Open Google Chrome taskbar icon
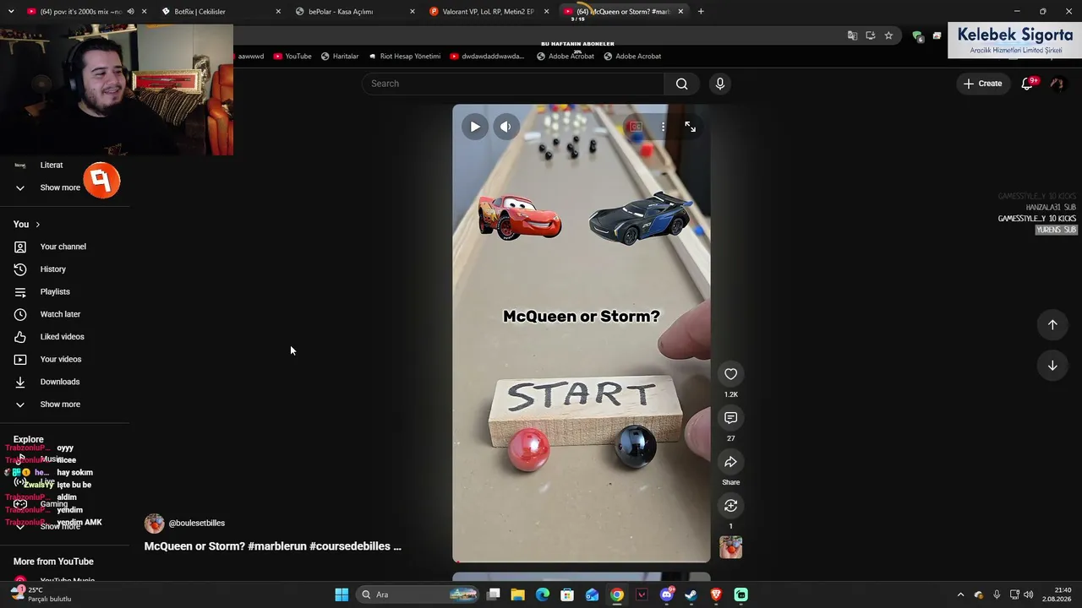This screenshot has width=1082, height=608. click(617, 594)
